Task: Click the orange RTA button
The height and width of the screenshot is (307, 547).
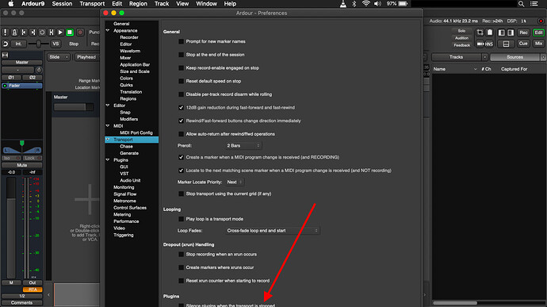Action: [33, 290]
